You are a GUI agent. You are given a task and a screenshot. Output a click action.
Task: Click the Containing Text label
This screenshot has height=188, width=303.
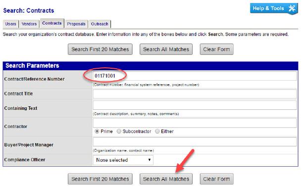21,108
